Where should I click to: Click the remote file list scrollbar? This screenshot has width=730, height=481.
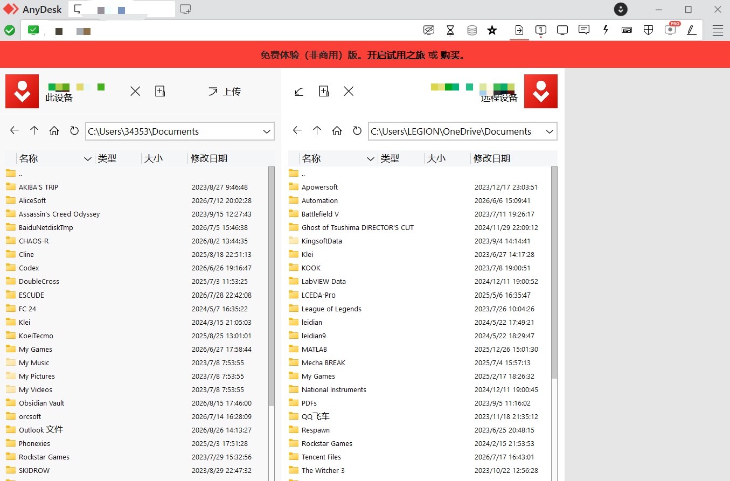click(554, 273)
